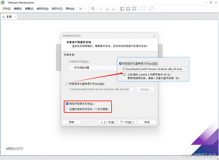Click the 浏览(R)... browse button
Image resolution: width=219 pixels, height=160 pixels.
pos(146,89)
